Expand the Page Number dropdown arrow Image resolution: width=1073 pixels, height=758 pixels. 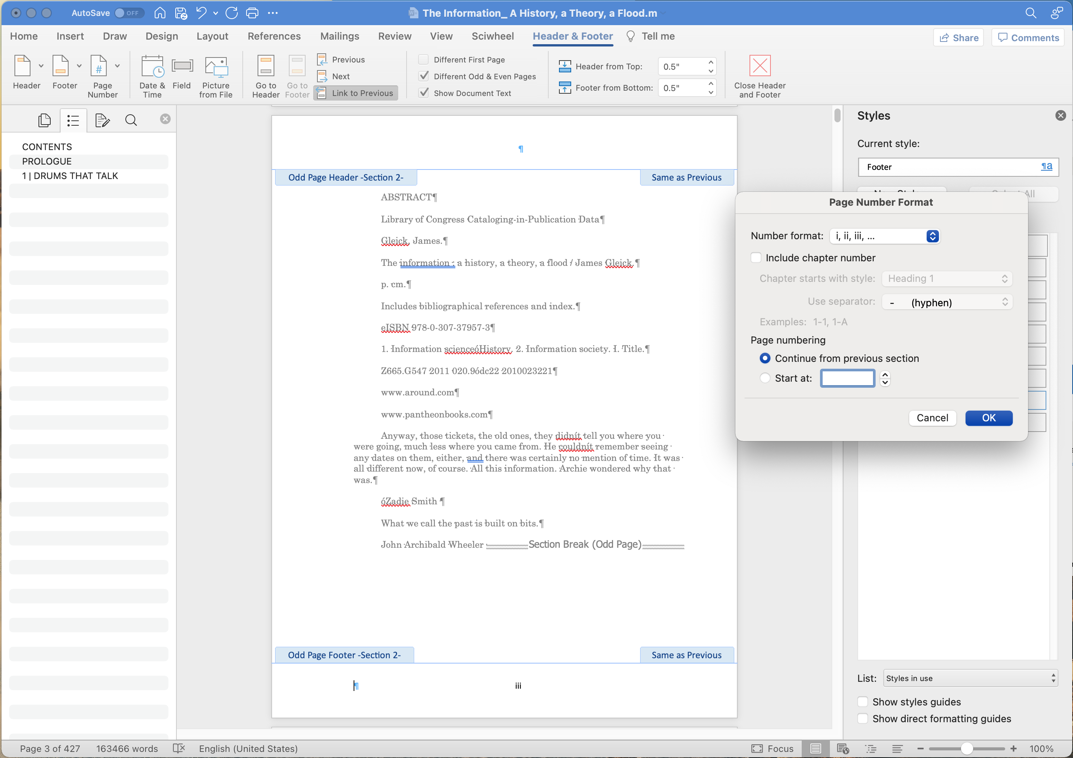click(x=117, y=66)
